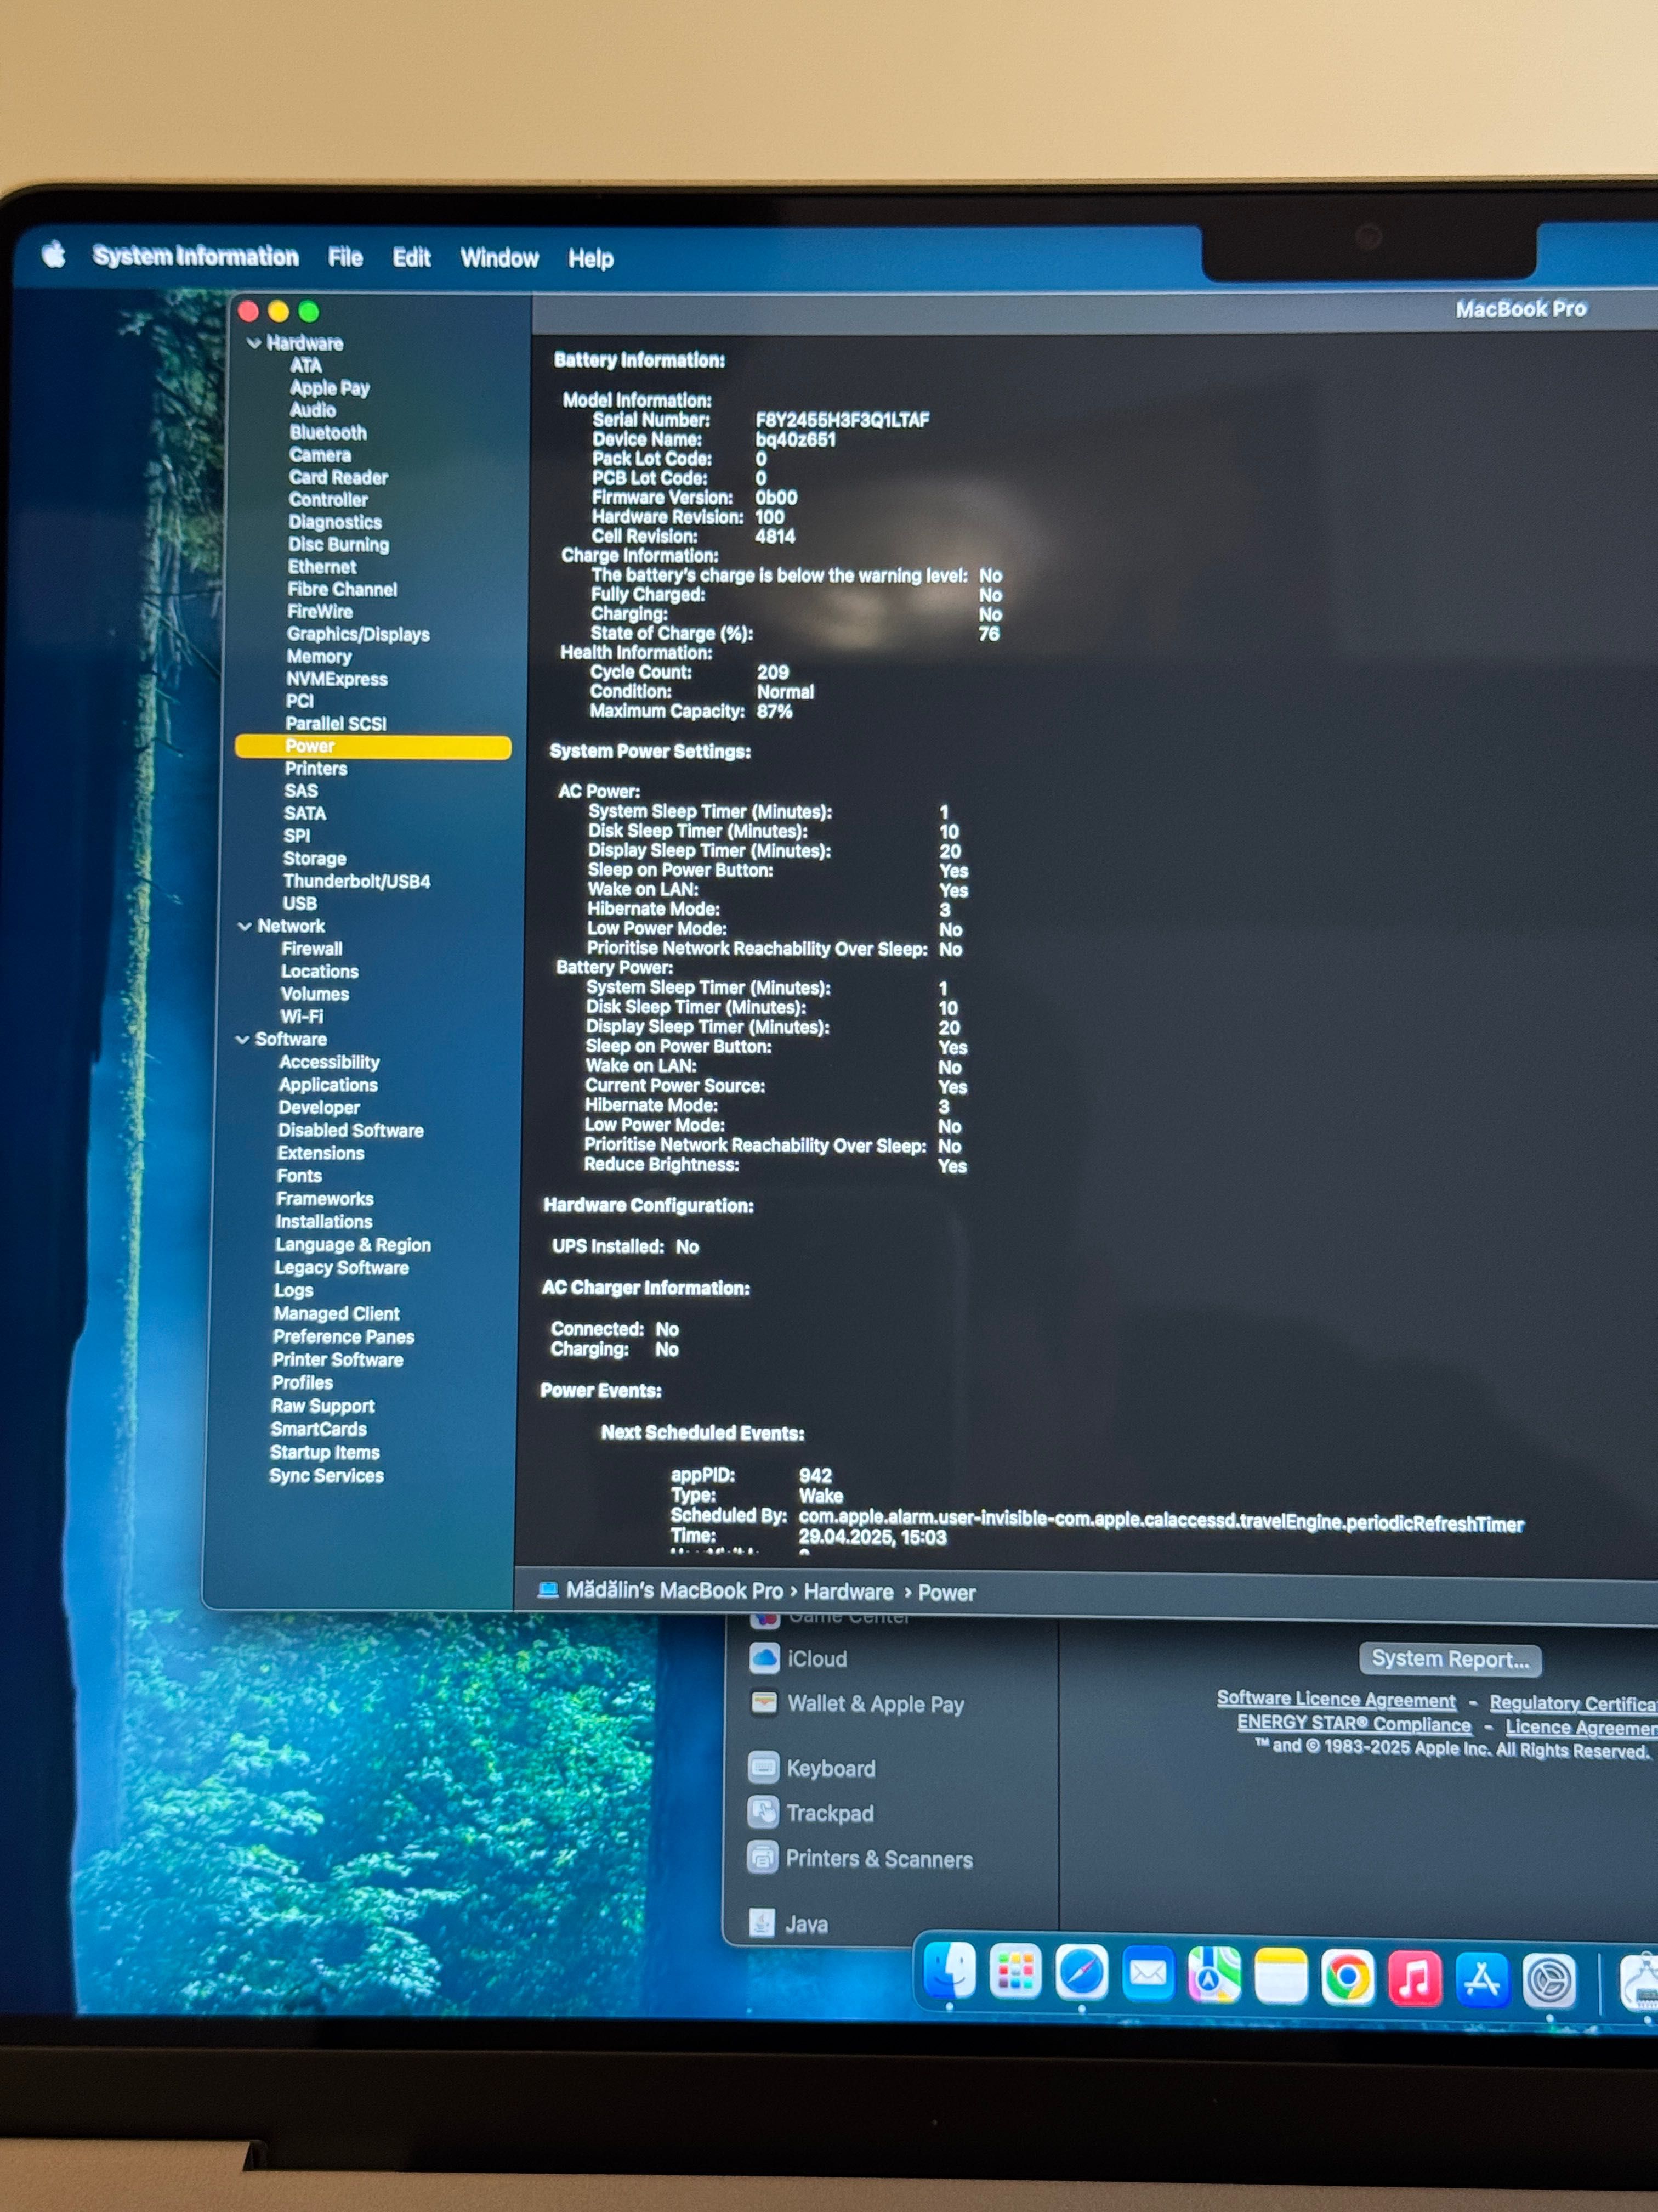Select Printers in the sidebar
Screen dimensions: 1658x2212
pyautogui.click(x=316, y=769)
